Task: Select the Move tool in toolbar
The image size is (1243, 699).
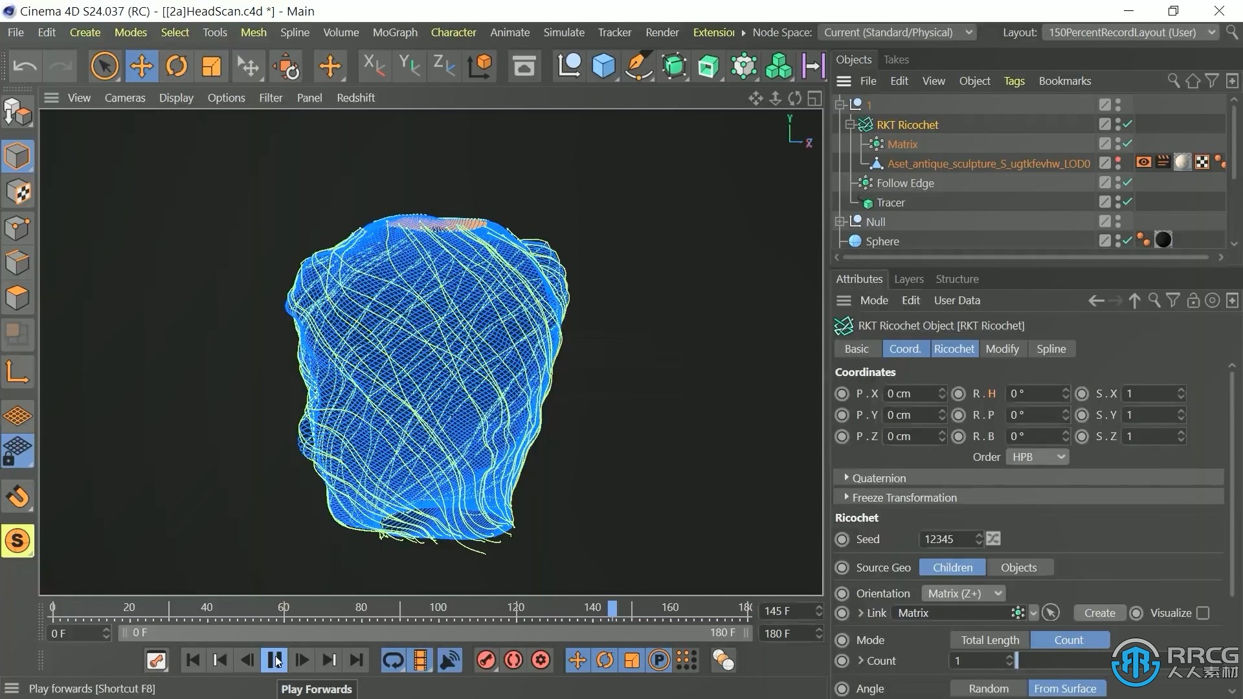Action: pos(141,66)
